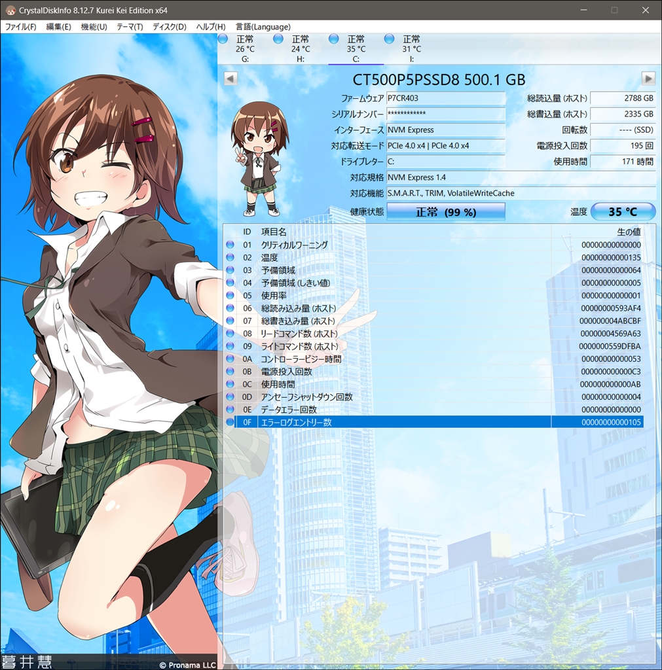The width and height of the screenshot is (662, 670).
Task: Click status orb for attribute 0A コントローラービジー時間
Action: pyautogui.click(x=230, y=359)
